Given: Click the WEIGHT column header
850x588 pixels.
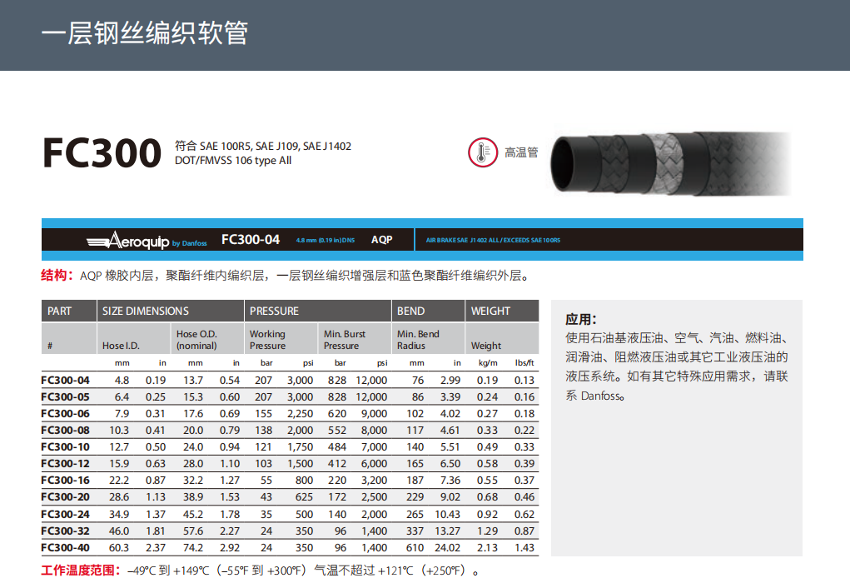Looking at the screenshot, I should click(490, 311).
